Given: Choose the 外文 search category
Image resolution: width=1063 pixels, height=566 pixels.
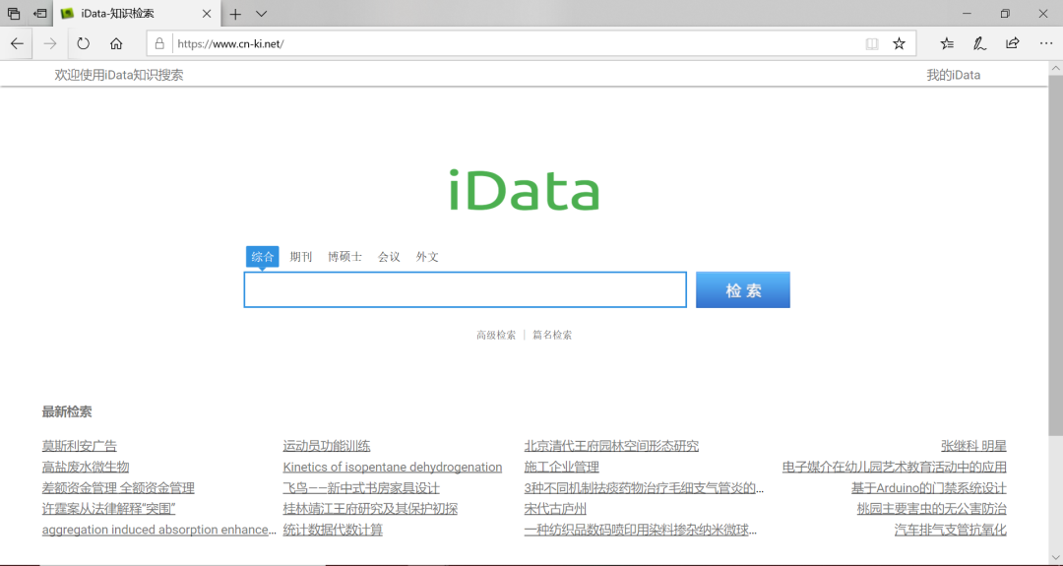Looking at the screenshot, I should (x=427, y=257).
